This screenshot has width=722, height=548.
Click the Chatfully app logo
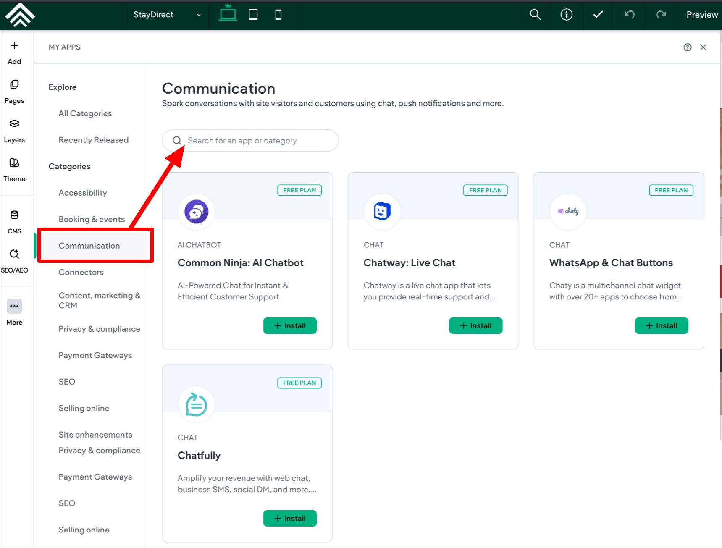(197, 404)
